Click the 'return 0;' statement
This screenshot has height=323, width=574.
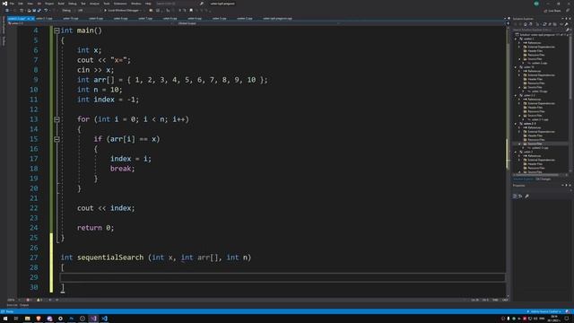point(96,228)
